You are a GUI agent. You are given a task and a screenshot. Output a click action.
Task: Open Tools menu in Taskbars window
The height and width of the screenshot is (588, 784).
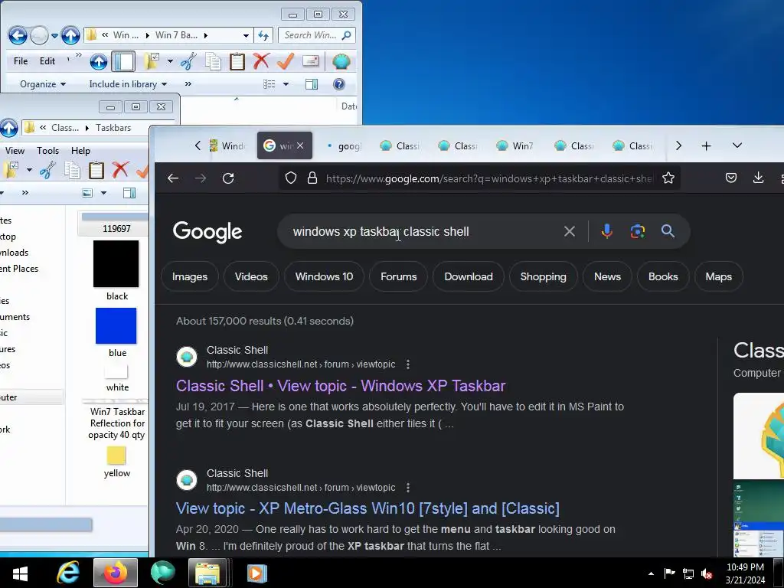click(x=47, y=151)
